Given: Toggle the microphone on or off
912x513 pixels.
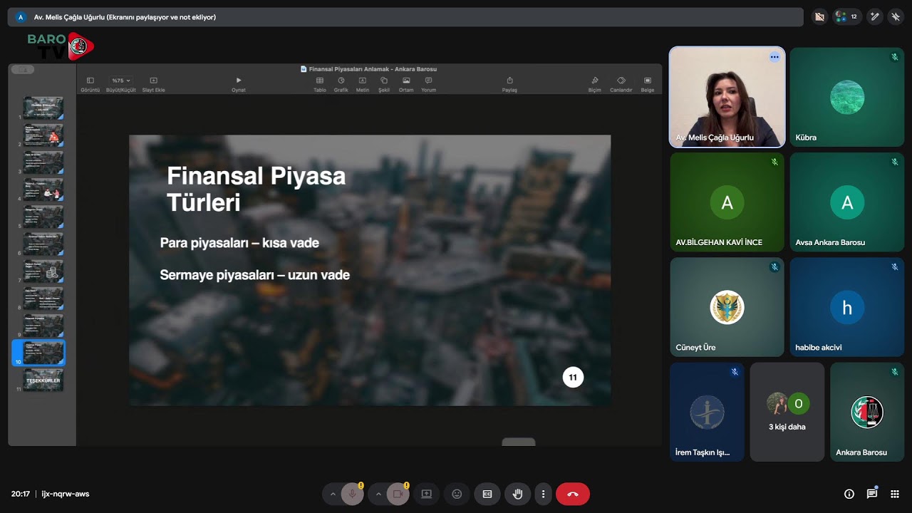Looking at the screenshot, I should tap(352, 494).
